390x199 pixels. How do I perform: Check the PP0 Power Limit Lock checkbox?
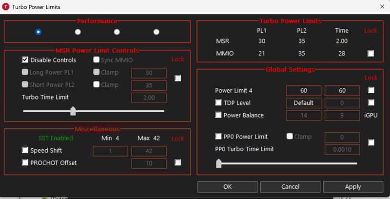pyautogui.click(x=371, y=142)
